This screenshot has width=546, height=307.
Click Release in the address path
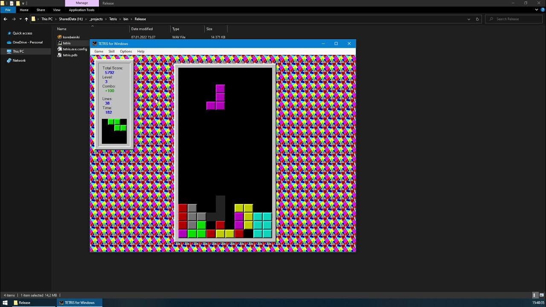(140, 19)
